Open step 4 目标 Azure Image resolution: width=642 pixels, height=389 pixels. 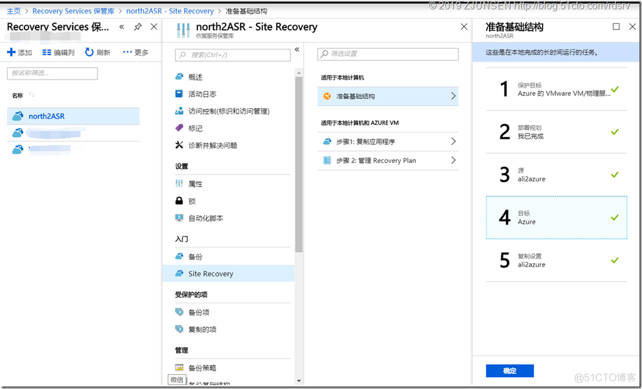tap(556, 217)
